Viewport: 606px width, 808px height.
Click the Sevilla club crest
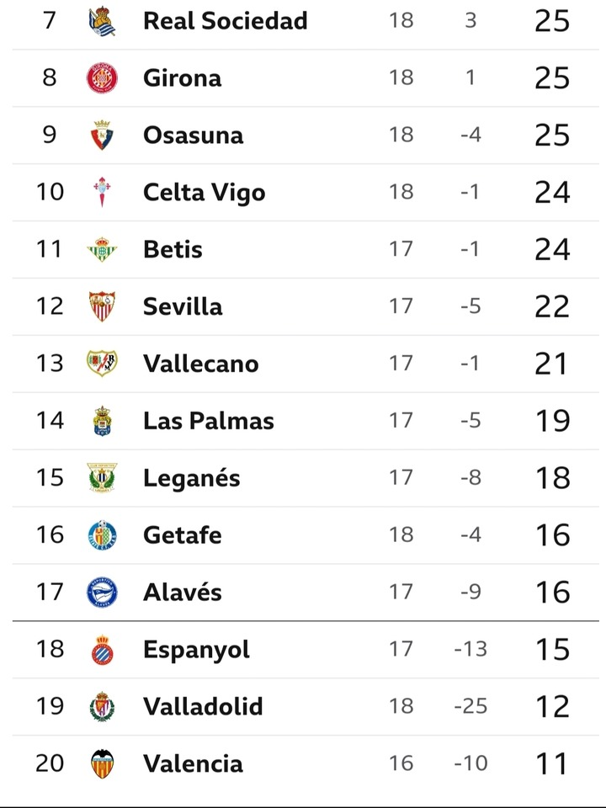coord(102,306)
